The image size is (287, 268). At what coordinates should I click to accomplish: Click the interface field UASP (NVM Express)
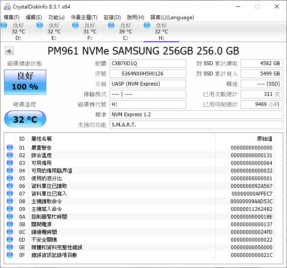click(x=148, y=84)
